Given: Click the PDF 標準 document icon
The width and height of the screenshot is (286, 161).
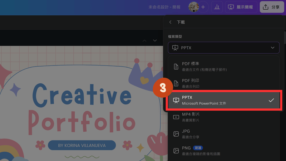Looking at the screenshot, I should tap(176, 67).
